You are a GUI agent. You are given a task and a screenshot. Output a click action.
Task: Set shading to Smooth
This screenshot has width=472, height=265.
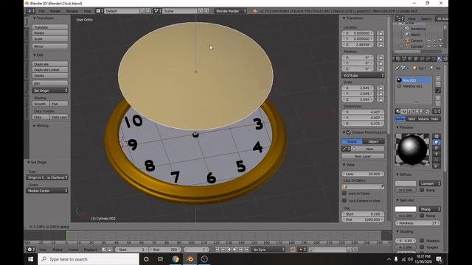click(41, 104)
